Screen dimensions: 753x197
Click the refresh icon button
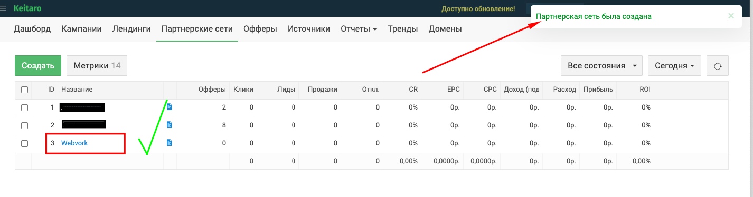[717, 66]
